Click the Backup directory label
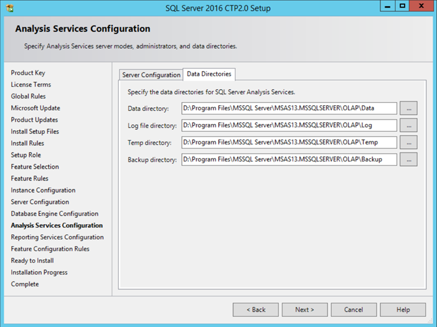 coord(152,159)
